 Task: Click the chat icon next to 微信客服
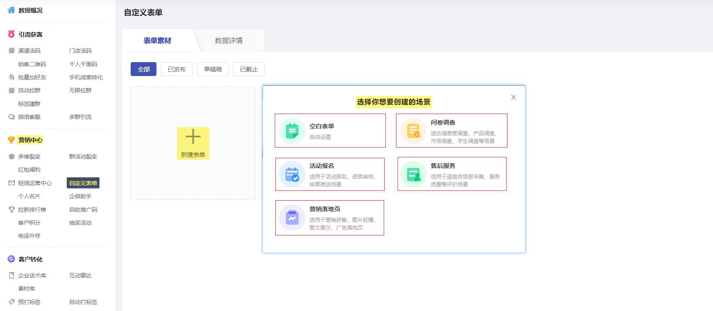(11, 117)
